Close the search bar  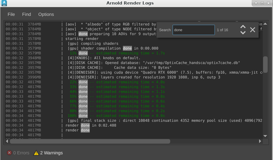click(x=253, y=30)
